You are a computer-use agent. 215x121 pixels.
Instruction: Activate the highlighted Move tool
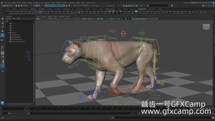pyautogui.click(x=2, y=35)
